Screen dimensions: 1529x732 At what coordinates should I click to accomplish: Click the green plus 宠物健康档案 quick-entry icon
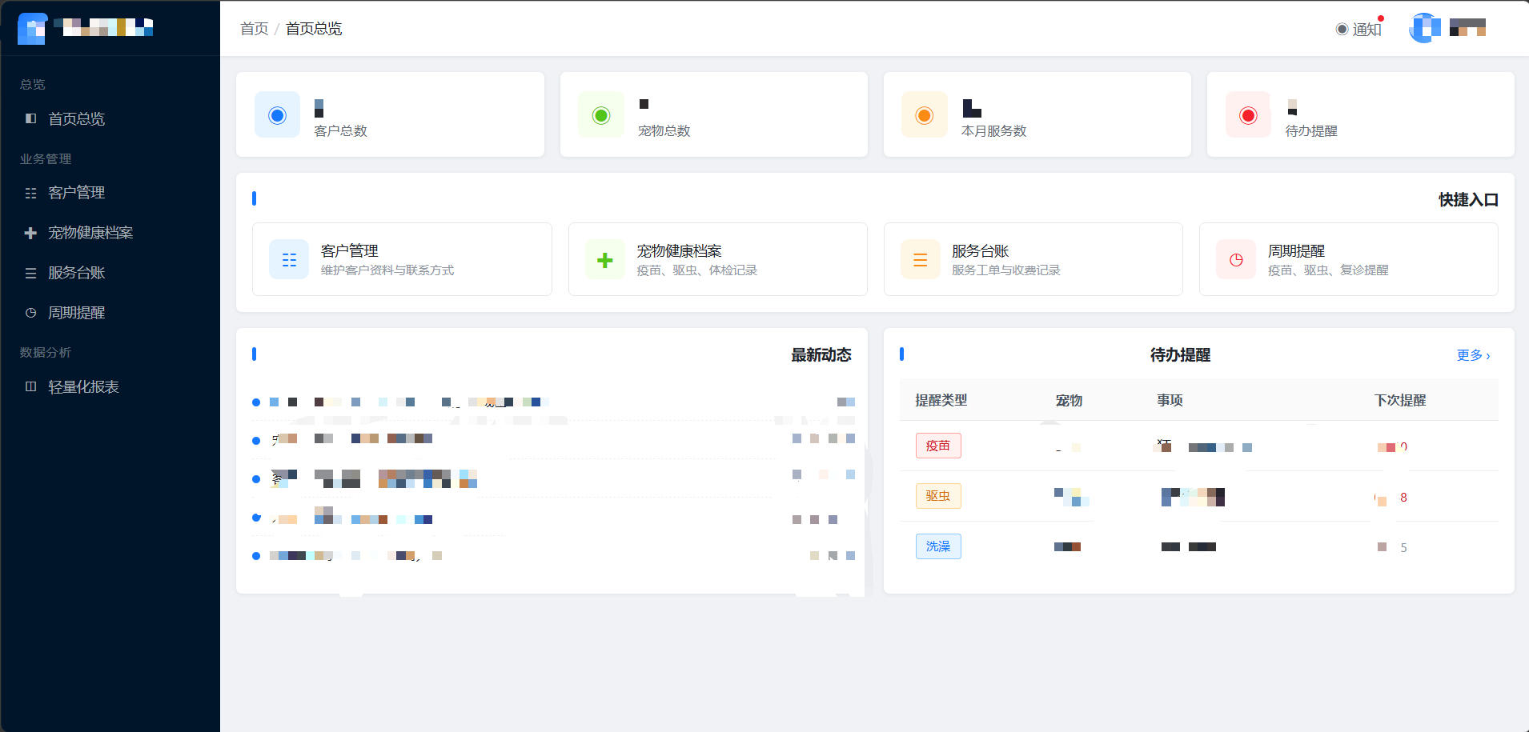coord(605,259)
